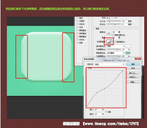Toggle the 边角 corner checkbox
The height and width of the screenshot is (128, 147).
[x=106, y=112]
